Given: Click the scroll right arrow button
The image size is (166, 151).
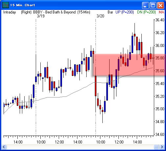Looking at the screenshot, I should pyautogui.click(x=162, y=147).
